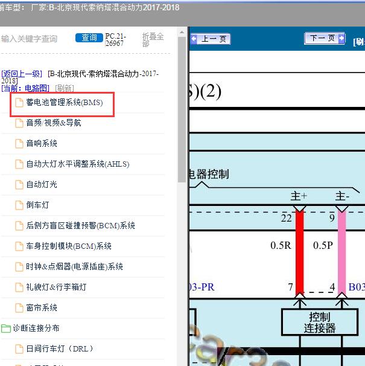The width and height of the screenshot is (365, 366).
Task: Click the 刷新 link in sidebar
Action: (x=65, y=88)
